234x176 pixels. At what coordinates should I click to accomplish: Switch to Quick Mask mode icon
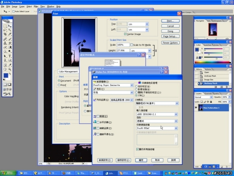(x=10, y=85)
